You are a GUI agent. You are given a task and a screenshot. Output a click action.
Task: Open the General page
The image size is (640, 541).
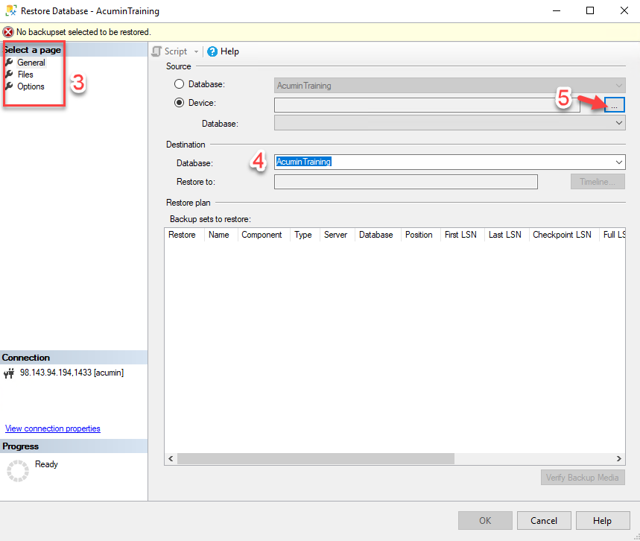(x=31, y=63)
